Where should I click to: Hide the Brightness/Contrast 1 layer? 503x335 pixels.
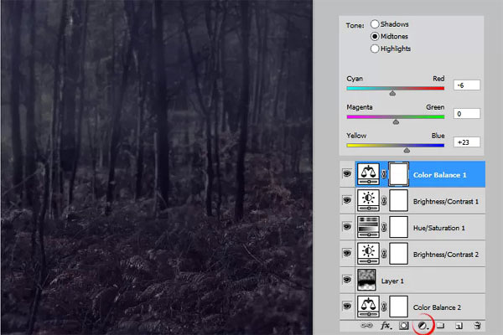(x=347, y=200)
